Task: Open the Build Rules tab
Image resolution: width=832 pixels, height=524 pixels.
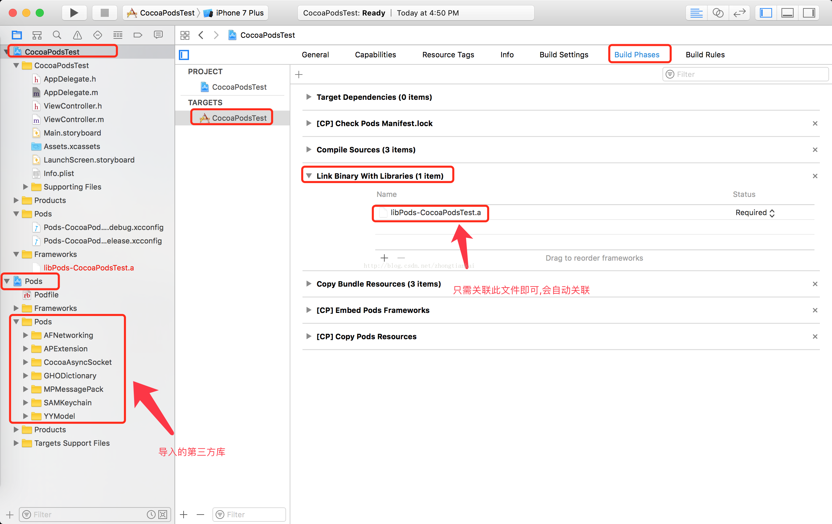Action: pyautogui.click(x=705, y=55)
